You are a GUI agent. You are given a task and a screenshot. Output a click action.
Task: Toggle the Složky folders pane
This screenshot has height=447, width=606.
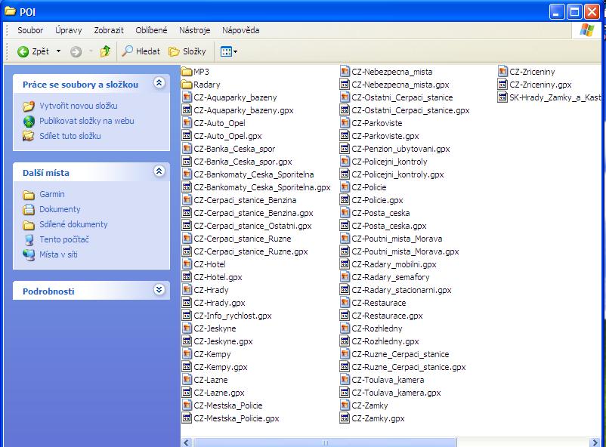tap(187, 51)
